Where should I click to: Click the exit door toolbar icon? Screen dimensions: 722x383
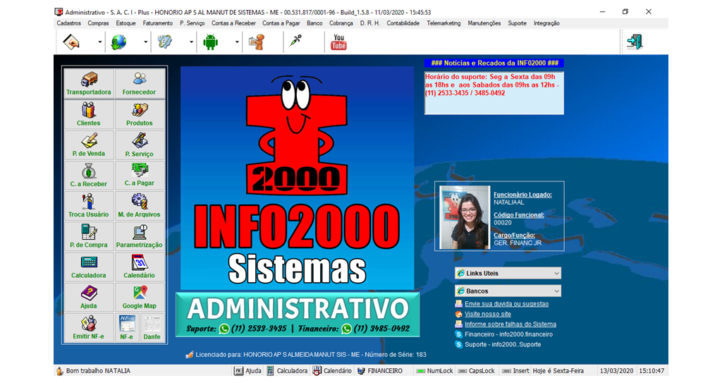pyautogui.click(x=635, y=42)
